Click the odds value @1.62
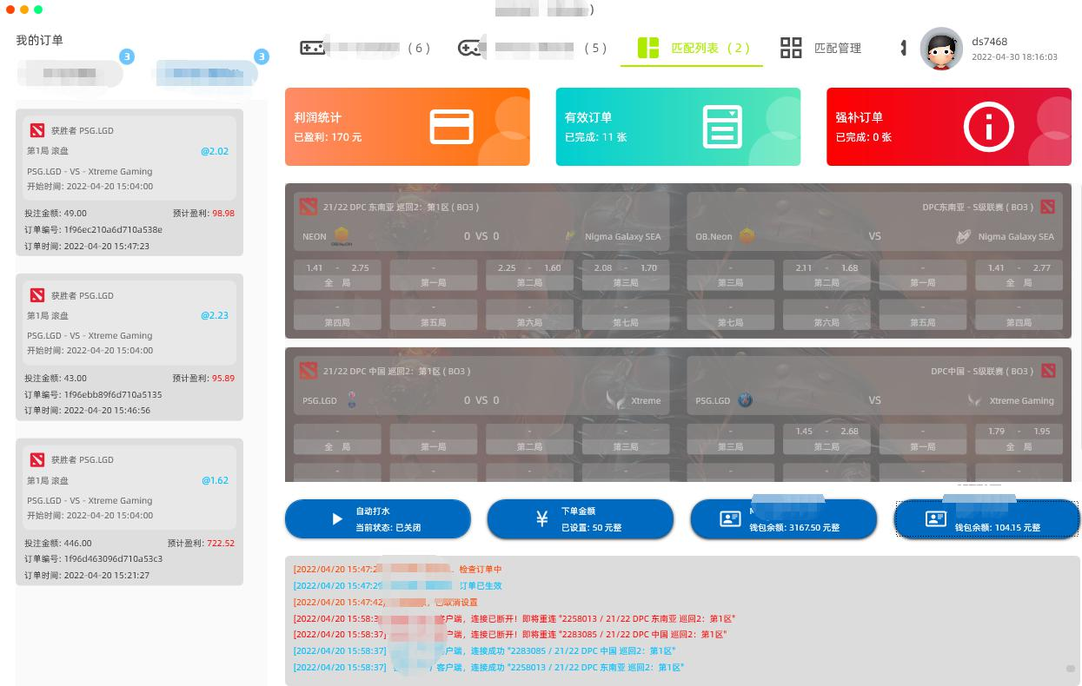 [215, 480]
